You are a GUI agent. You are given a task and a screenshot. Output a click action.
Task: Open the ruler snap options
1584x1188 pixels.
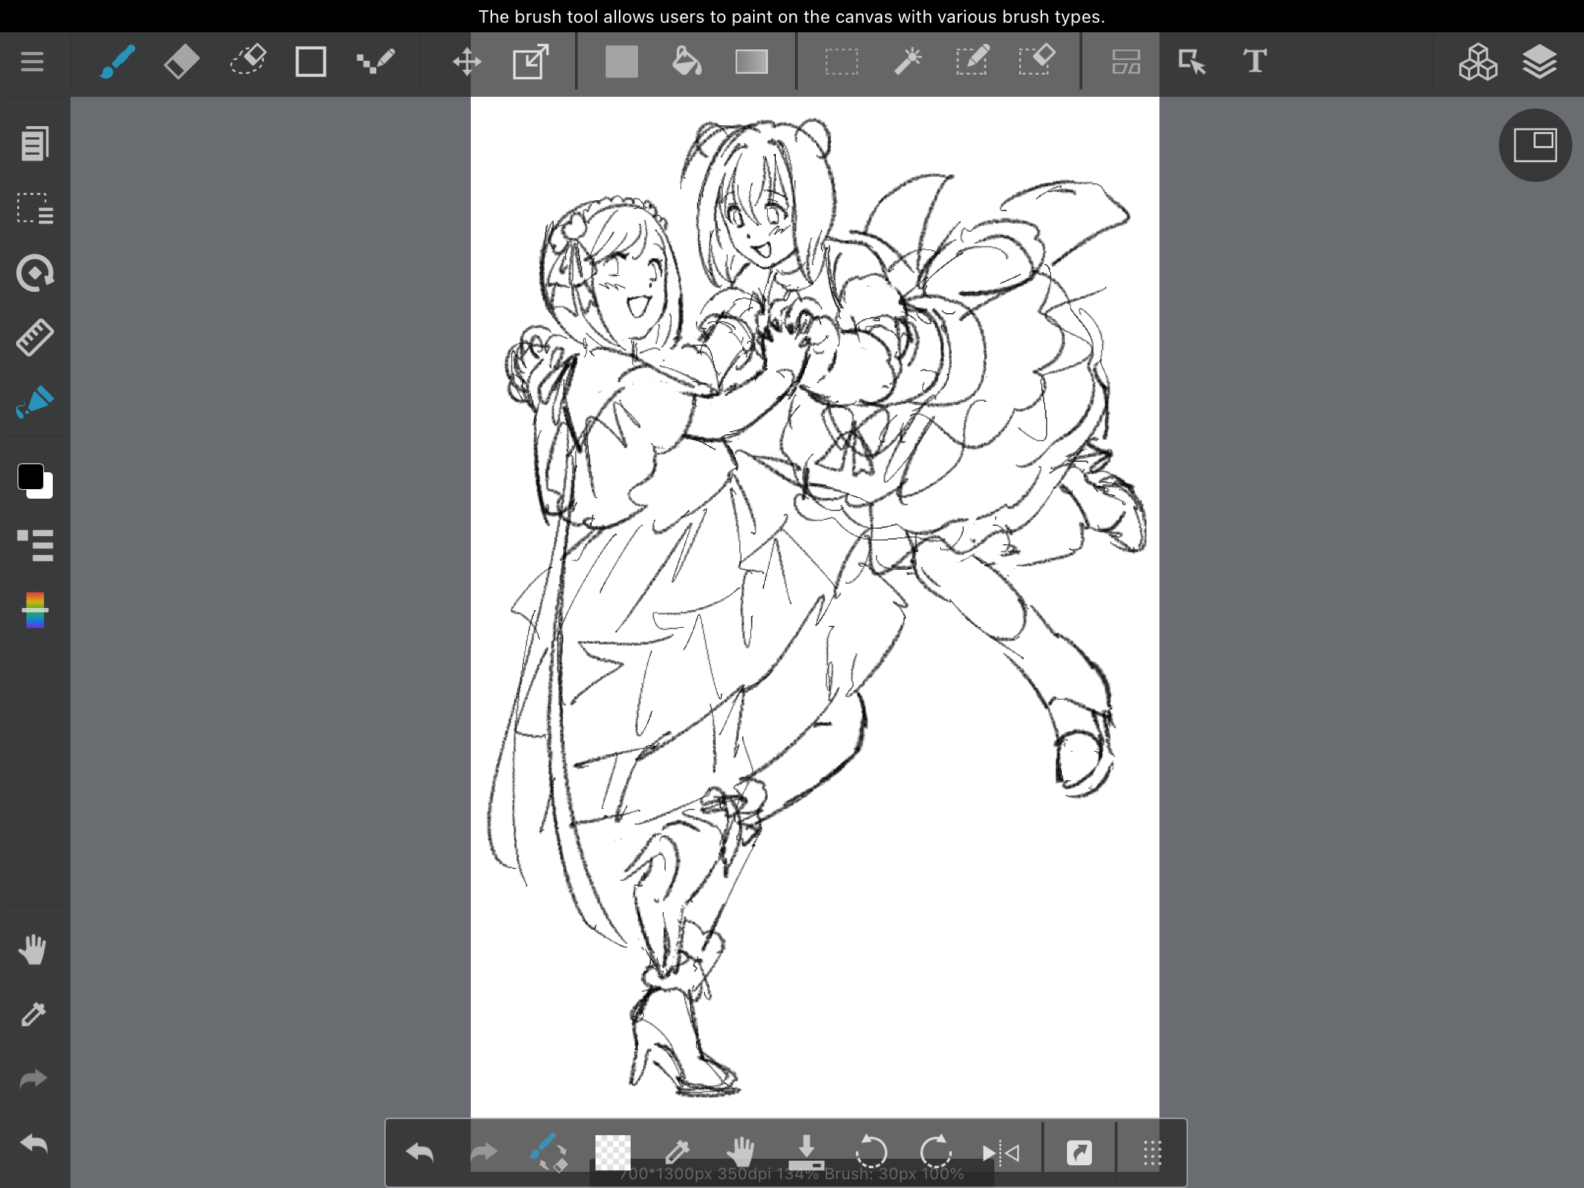(34, 337)
